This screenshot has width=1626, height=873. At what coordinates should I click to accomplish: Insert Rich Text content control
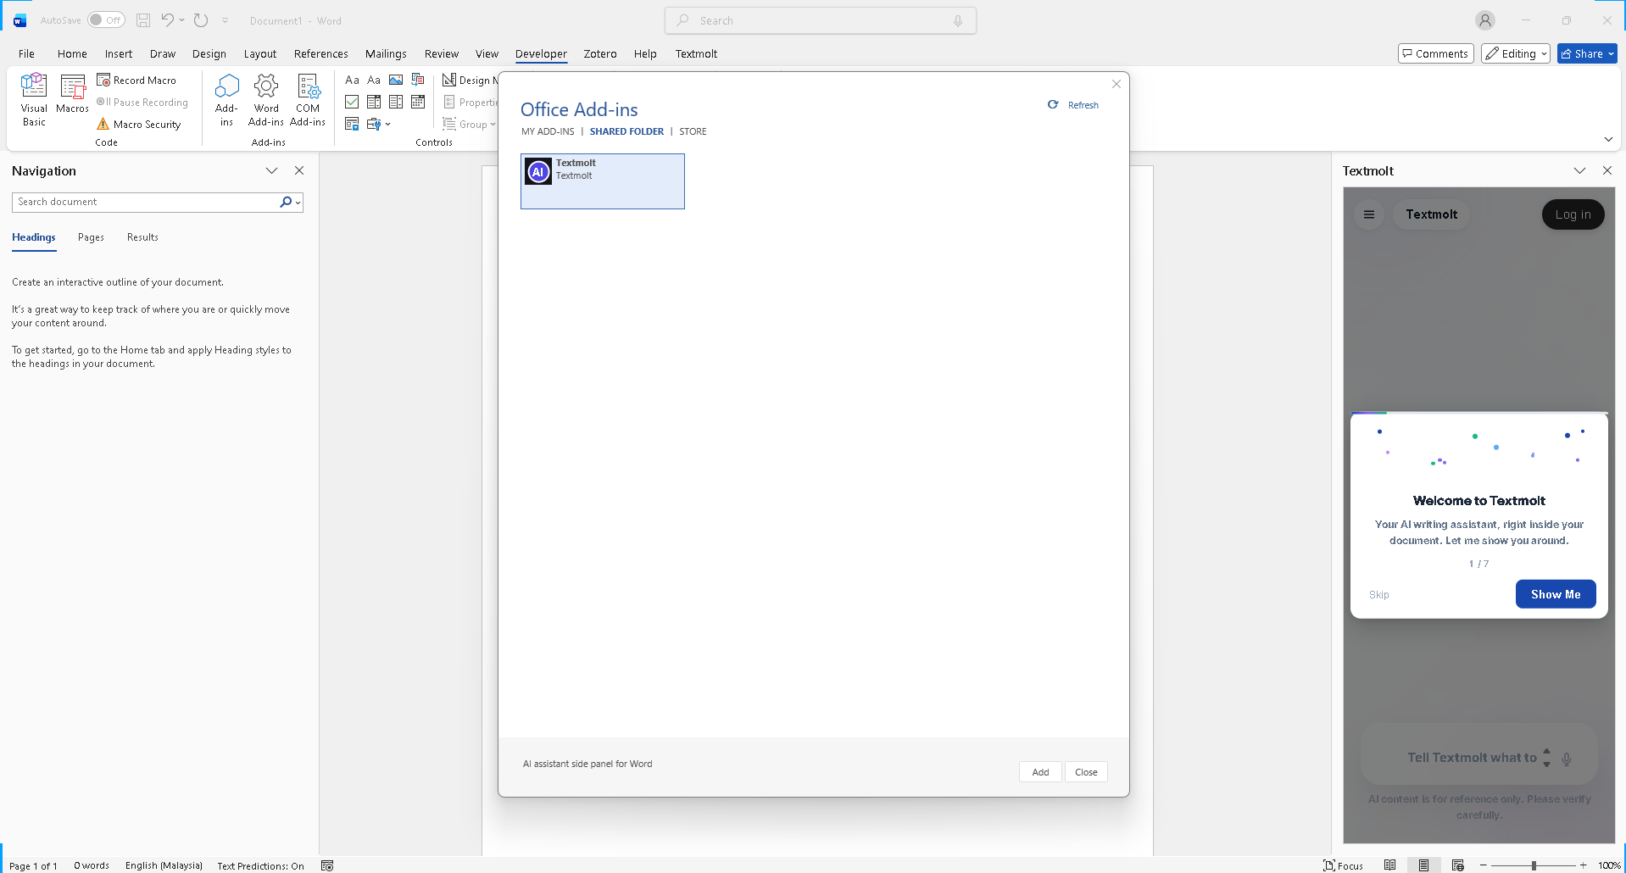[x=352, y=80]
